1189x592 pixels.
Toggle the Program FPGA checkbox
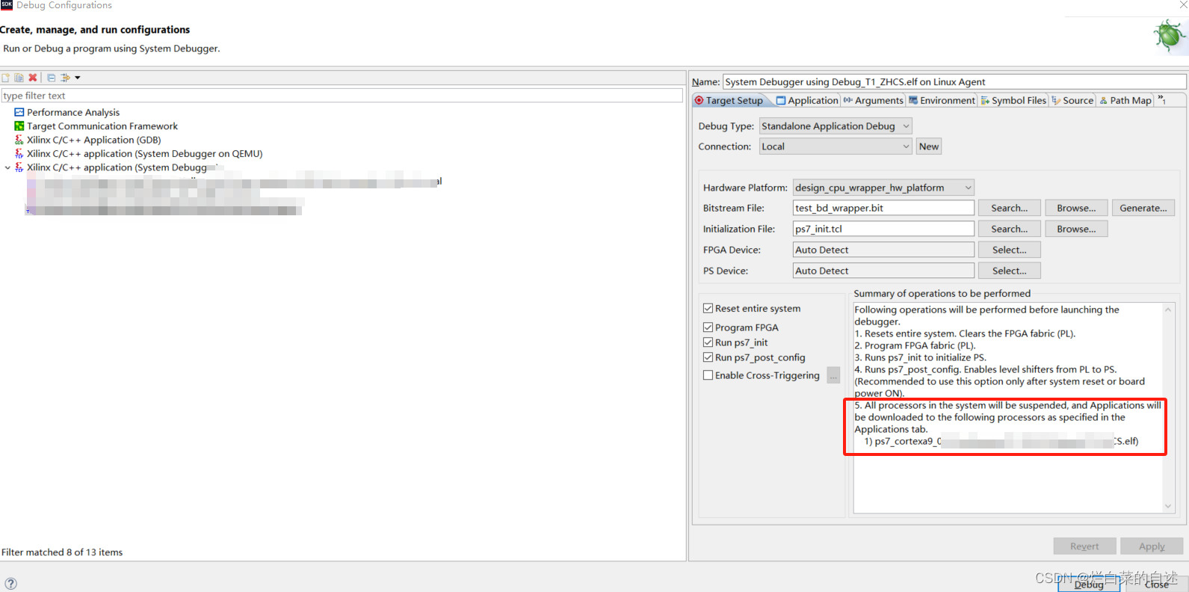[708, 327]
